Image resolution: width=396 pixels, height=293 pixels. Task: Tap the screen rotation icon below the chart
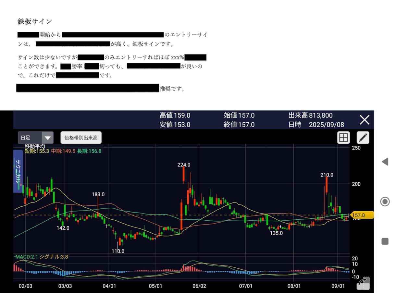pos(363,283)
